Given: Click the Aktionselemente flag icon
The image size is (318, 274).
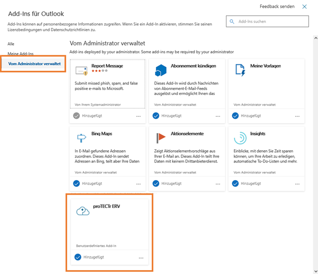Looking at the screenshot, I should click(x=161, y=137).
